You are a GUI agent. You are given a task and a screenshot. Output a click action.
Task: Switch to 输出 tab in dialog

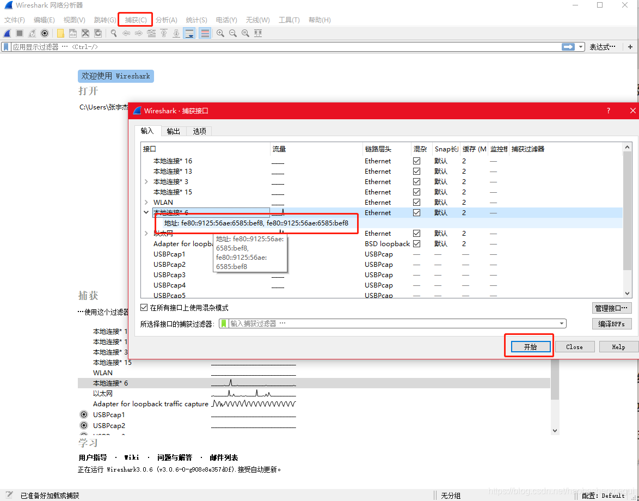(174, 131)
